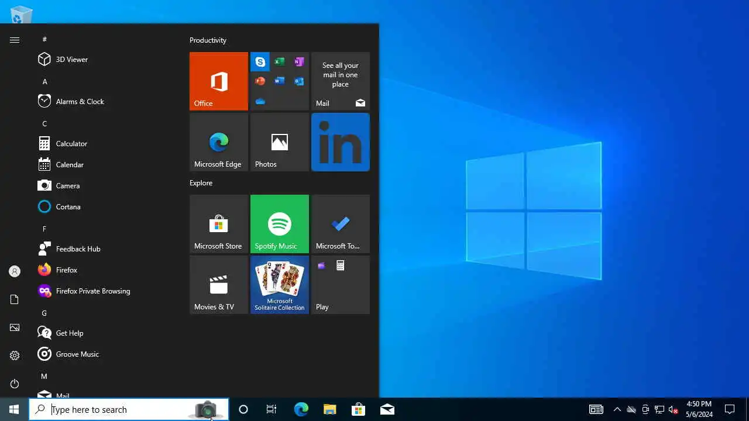Click the 'C' letter header in app list
The width and height of the screenshot is (749, 421).
[44, 123]
